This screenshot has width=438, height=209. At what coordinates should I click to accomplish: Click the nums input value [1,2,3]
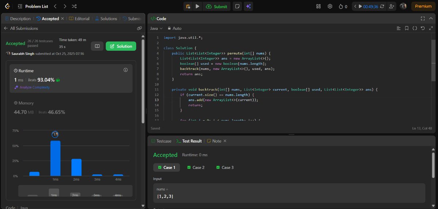point(165,197)
